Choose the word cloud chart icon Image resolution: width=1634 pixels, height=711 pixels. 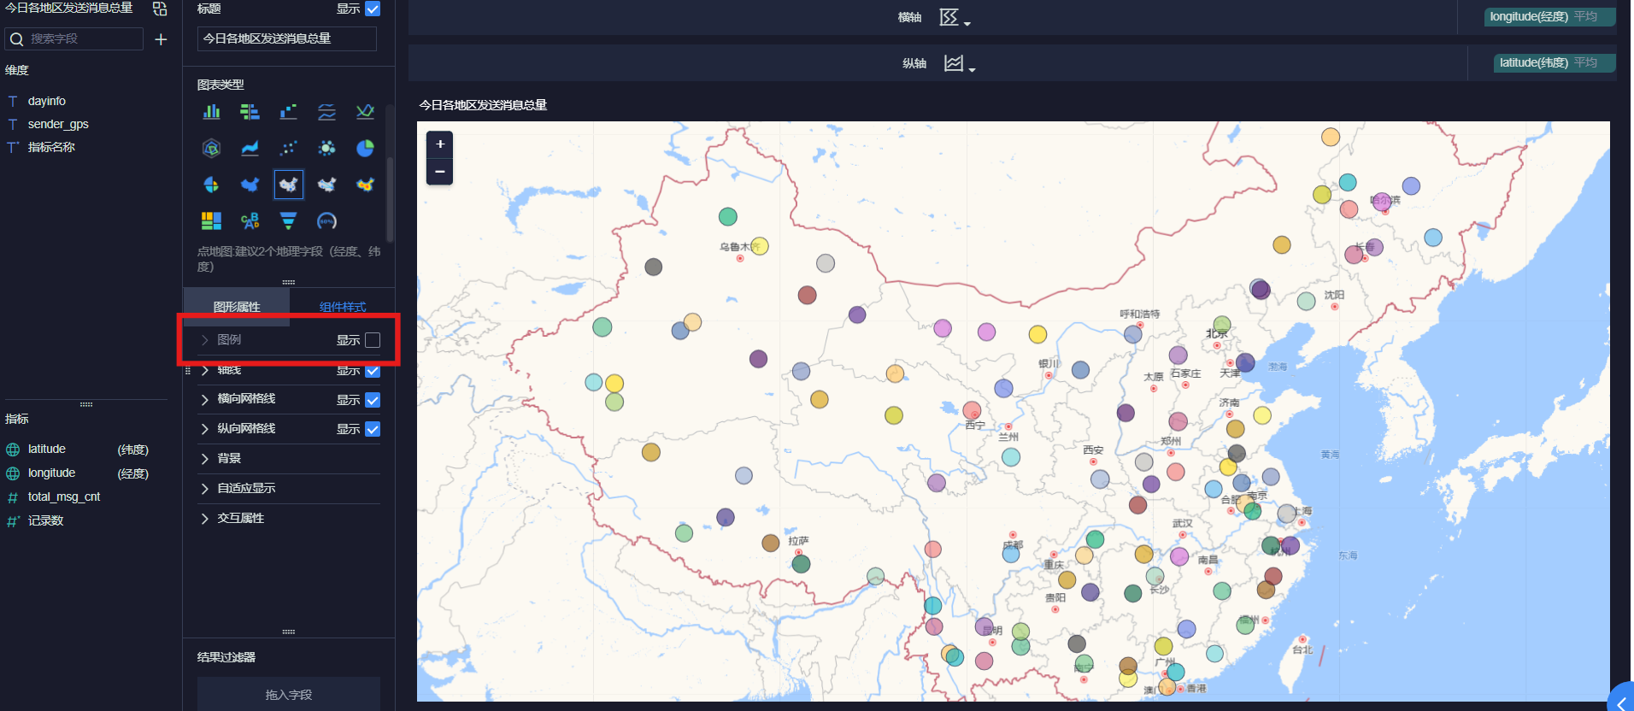250,221
